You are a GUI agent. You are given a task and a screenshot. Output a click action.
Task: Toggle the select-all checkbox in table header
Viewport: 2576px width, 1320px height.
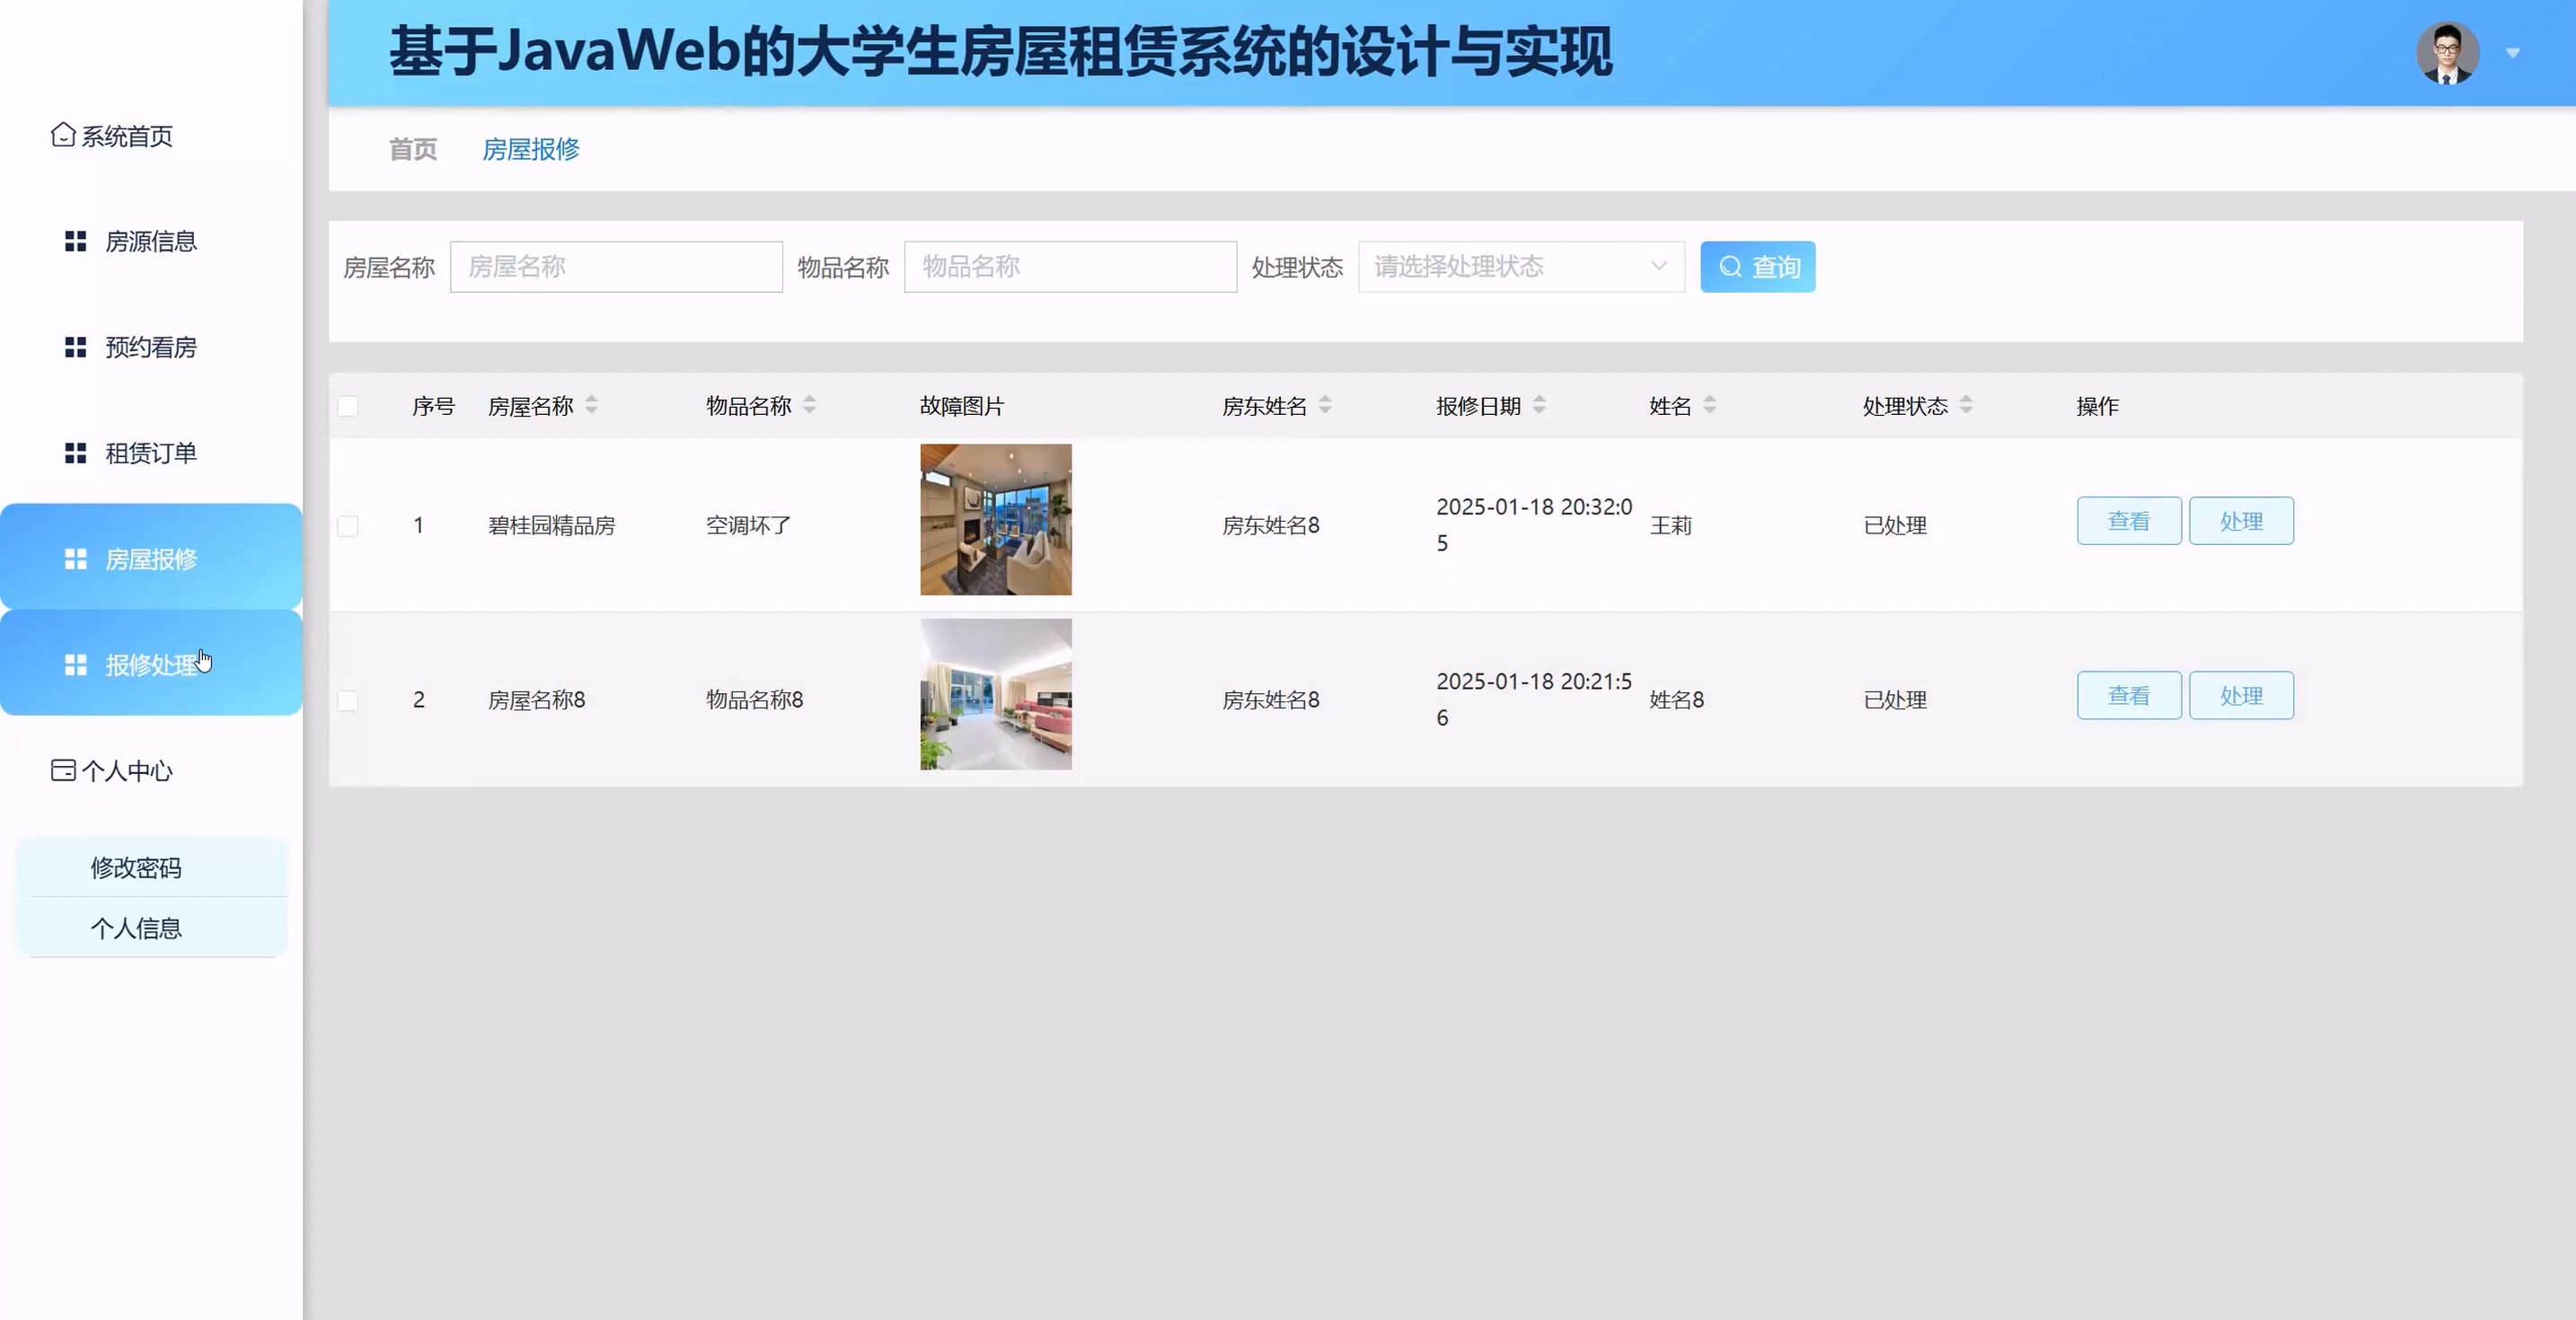pos(348,406)
